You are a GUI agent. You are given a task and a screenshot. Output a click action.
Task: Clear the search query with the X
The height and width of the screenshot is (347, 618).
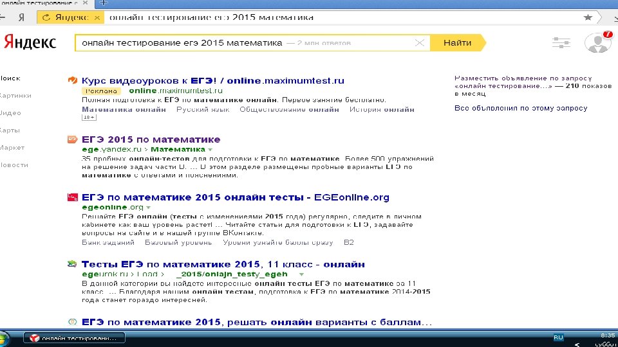click(x=420, y=43)
